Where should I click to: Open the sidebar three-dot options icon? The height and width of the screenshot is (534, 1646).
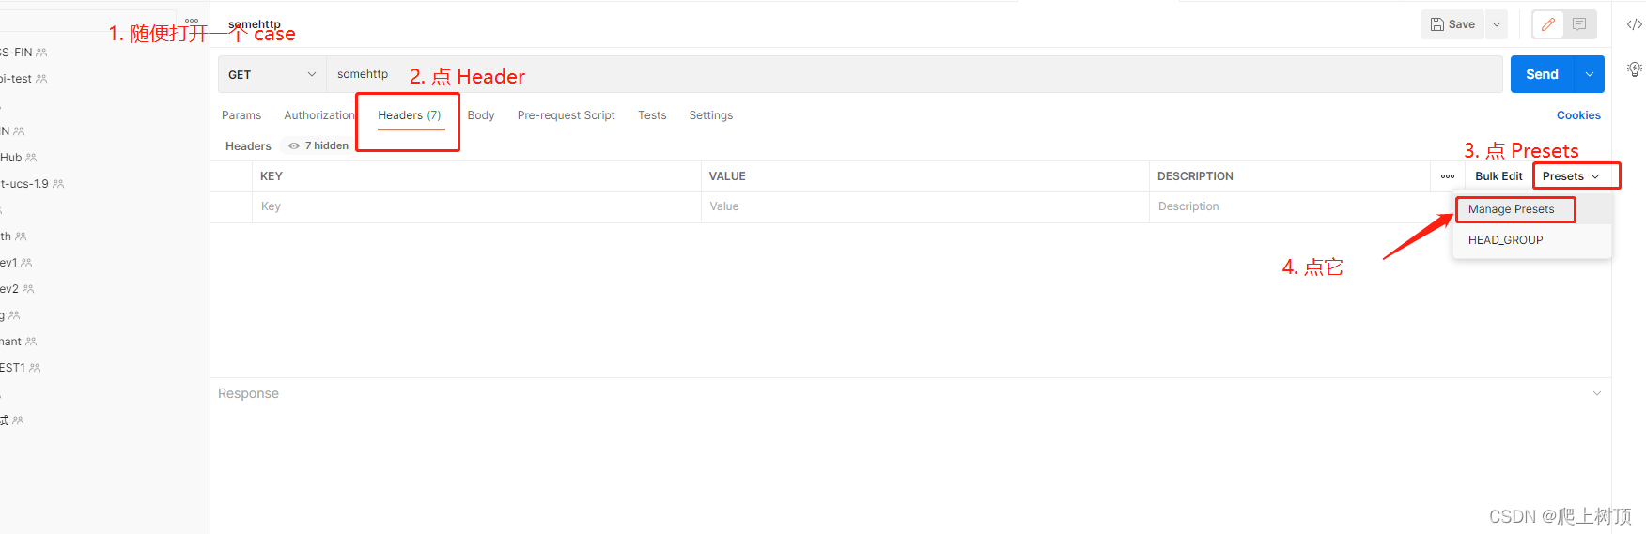click(x=192, y=21)
